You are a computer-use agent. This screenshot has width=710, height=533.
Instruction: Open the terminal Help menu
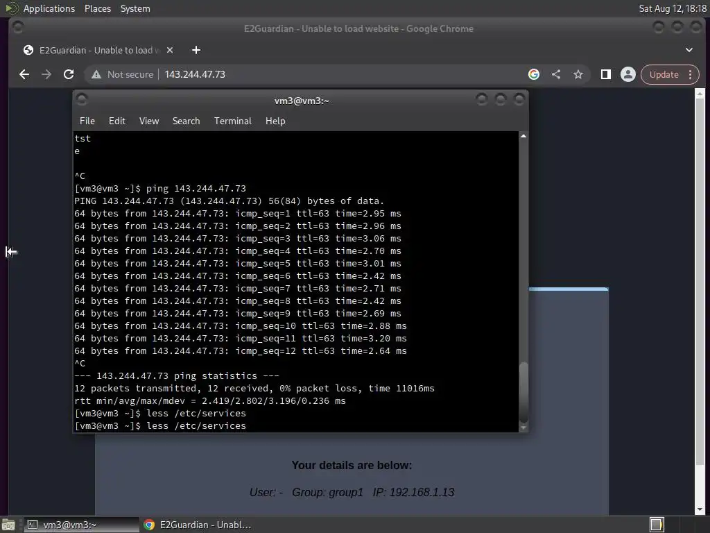pos(275,121)
